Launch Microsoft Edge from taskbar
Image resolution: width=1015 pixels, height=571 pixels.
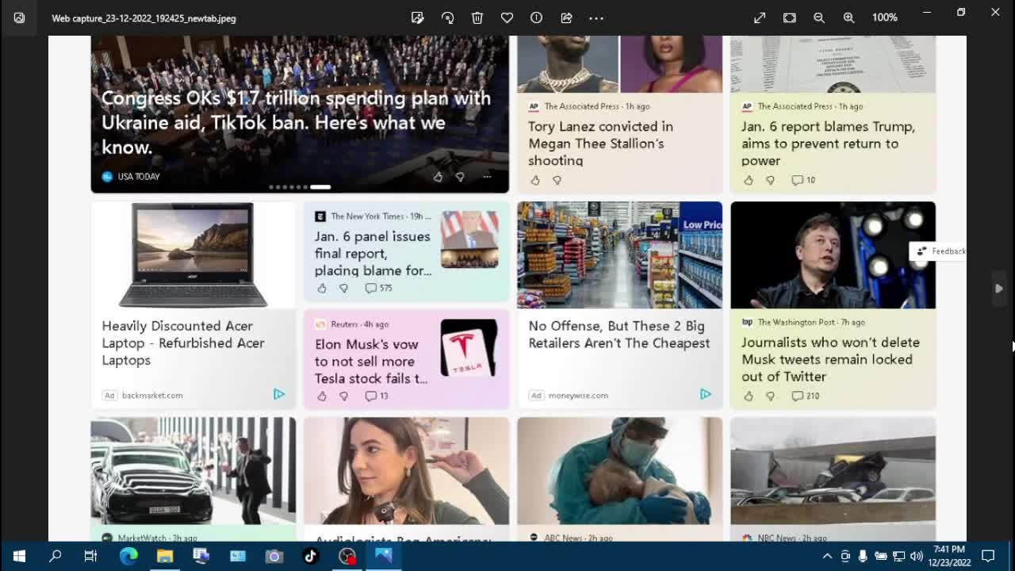[128, 556]
